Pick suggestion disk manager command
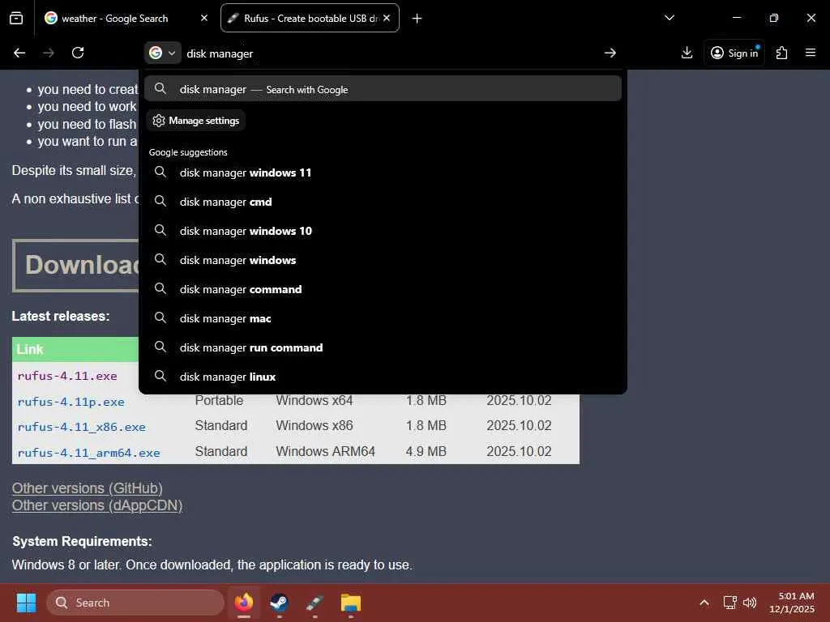Screen dimensions: 830x622 click(383, 289)
